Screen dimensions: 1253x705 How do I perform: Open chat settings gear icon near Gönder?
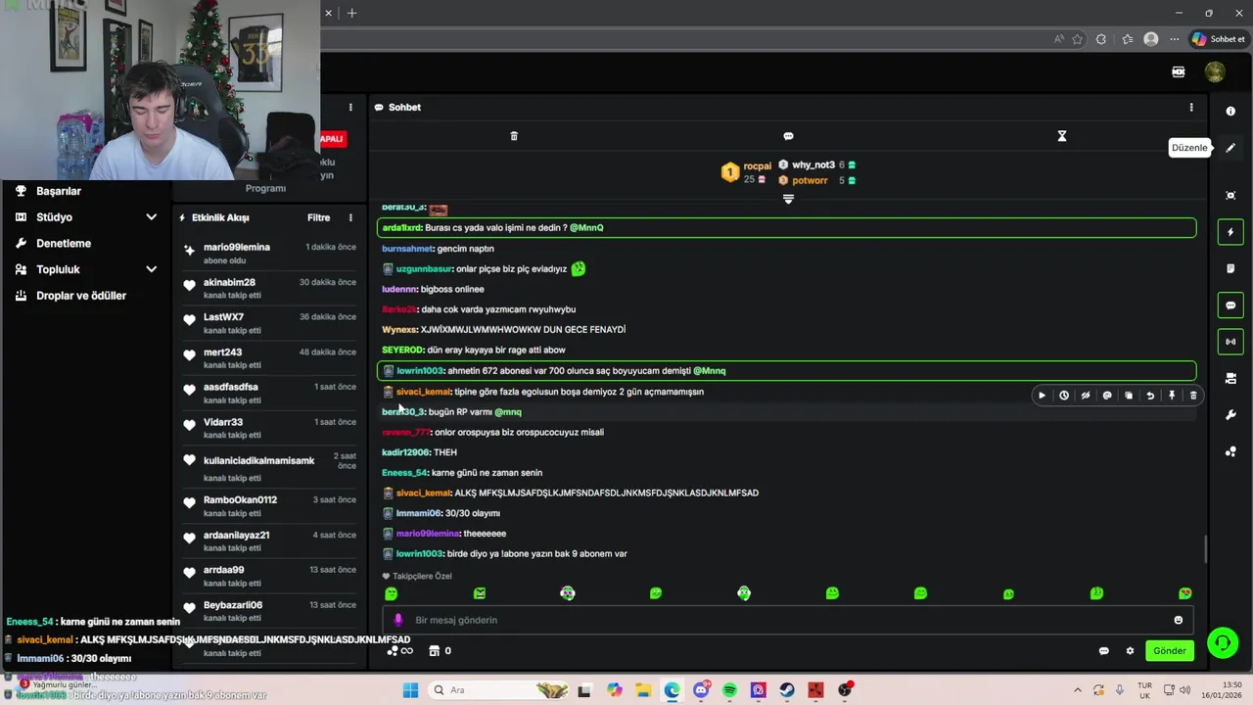1130,651
